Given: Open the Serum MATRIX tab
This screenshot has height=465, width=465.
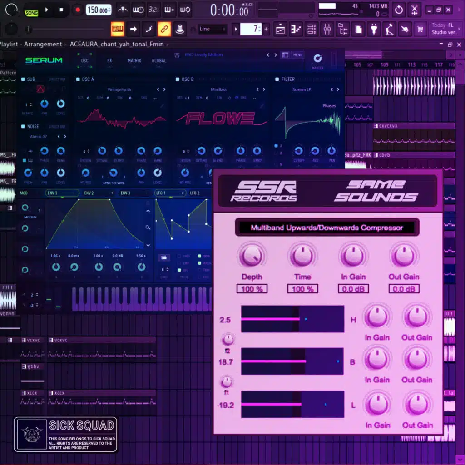Looking at the screenshot, I should pos(134,60).
